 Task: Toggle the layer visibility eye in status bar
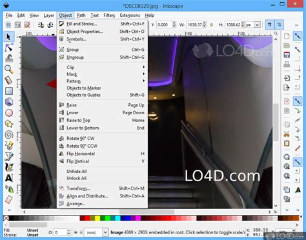(76, 232)
